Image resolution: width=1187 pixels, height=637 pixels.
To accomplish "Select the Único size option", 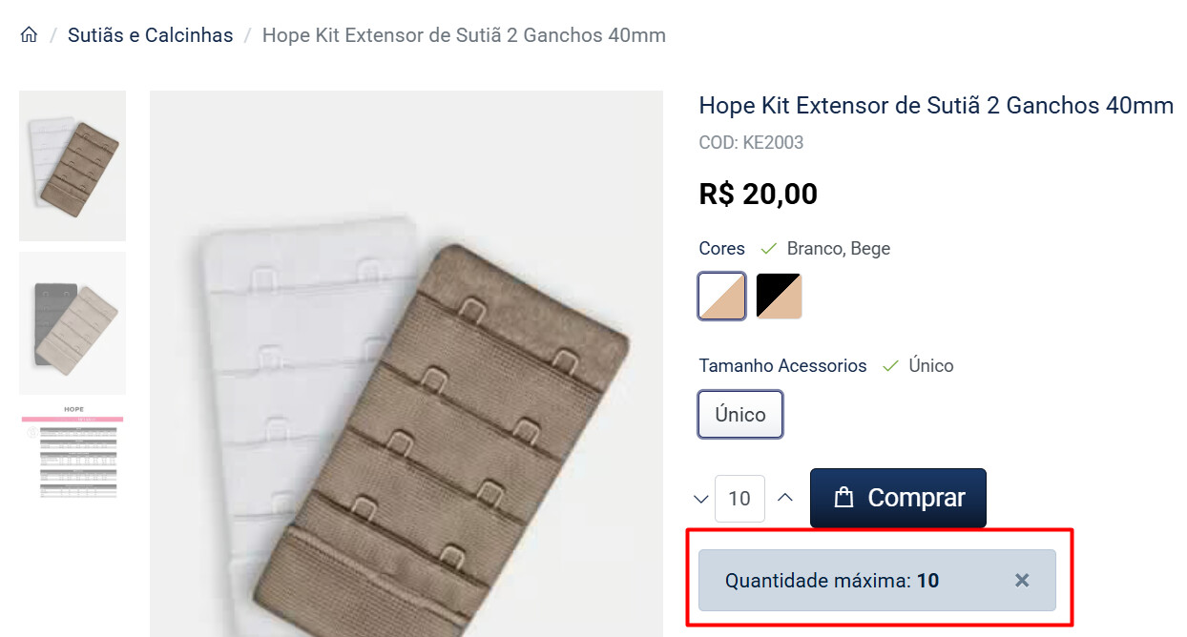I will coord(740,415).
